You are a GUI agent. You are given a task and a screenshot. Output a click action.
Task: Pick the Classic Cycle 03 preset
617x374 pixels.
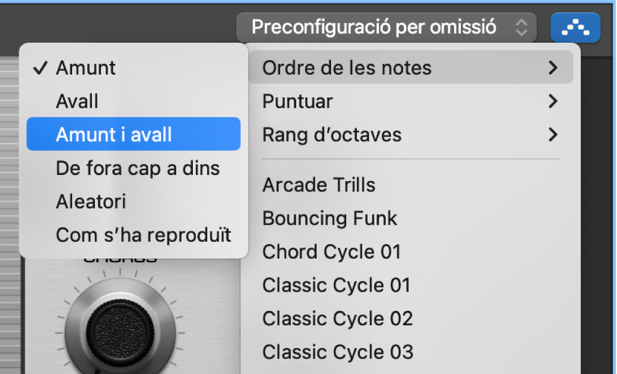(x=338, y=352)
